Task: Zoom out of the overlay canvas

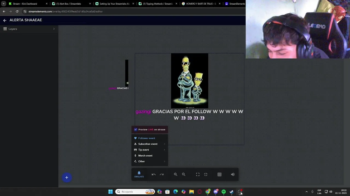Action: click(x=184, y=174)
